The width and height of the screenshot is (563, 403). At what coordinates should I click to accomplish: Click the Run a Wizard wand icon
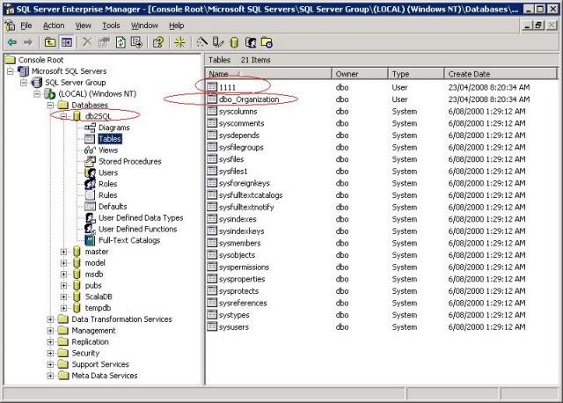point(201,41)
